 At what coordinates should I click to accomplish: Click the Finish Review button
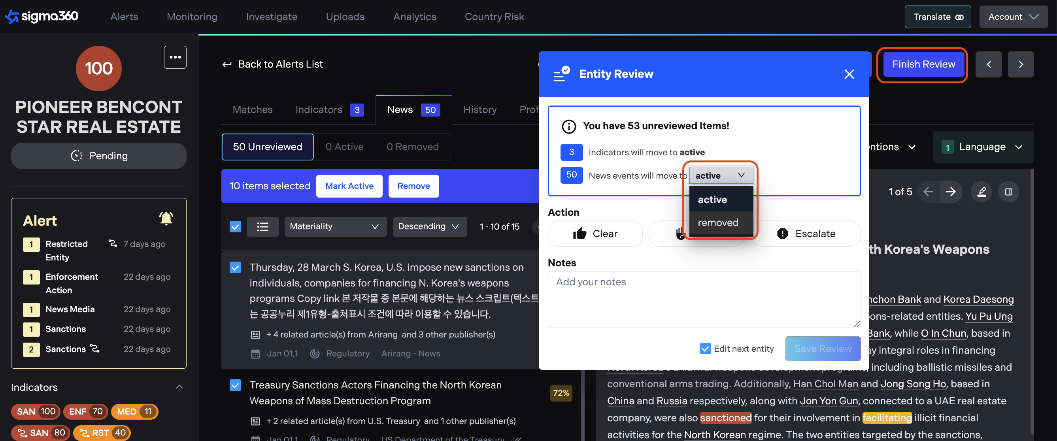click(923, 64)
